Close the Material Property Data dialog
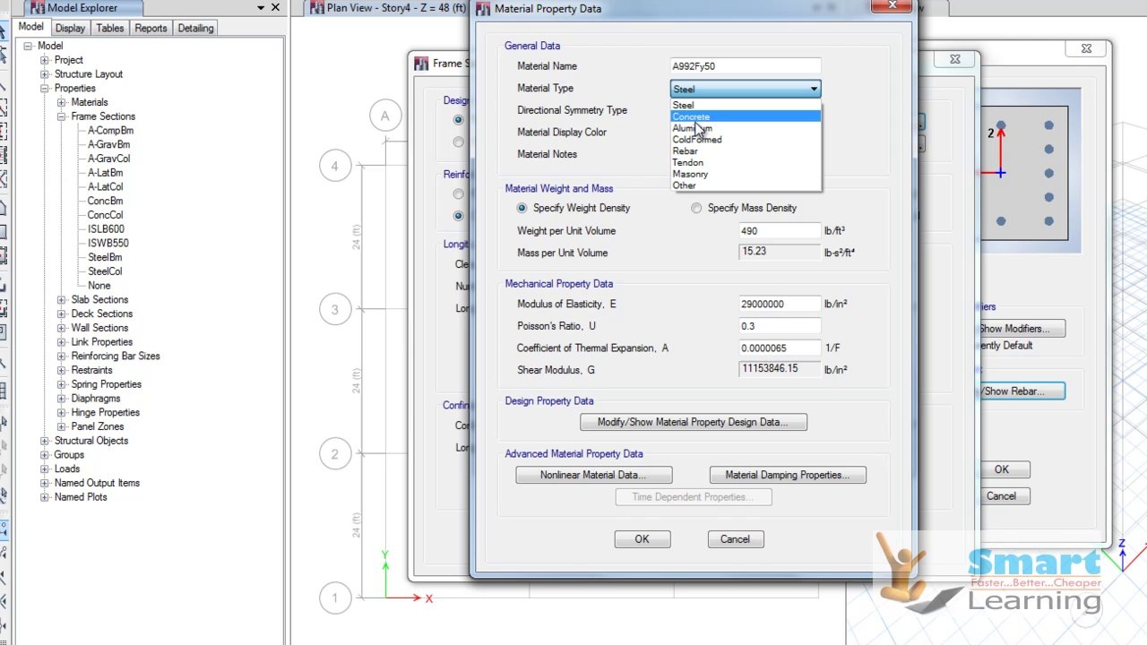This screenshot has width=1147, height=645. 893,6
